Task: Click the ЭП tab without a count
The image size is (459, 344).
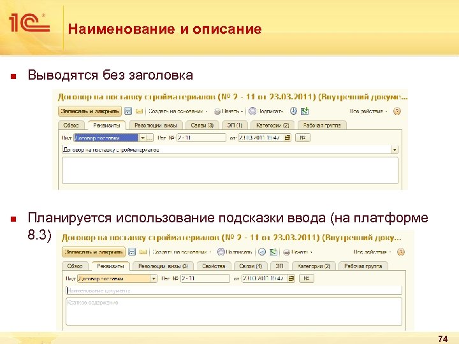Action: click(280, 266)
